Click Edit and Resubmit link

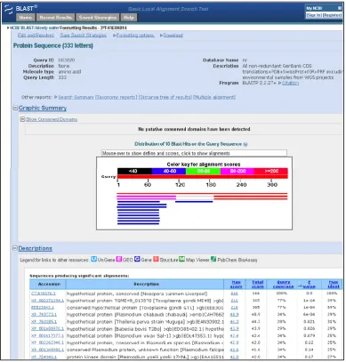click(x=36, y=36)
